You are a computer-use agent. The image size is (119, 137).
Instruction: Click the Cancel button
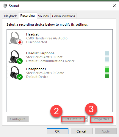(x=82, y=131)
